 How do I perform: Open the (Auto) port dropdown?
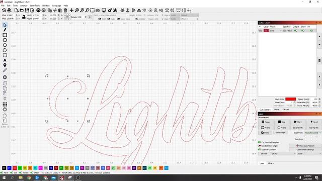(283, 153)
